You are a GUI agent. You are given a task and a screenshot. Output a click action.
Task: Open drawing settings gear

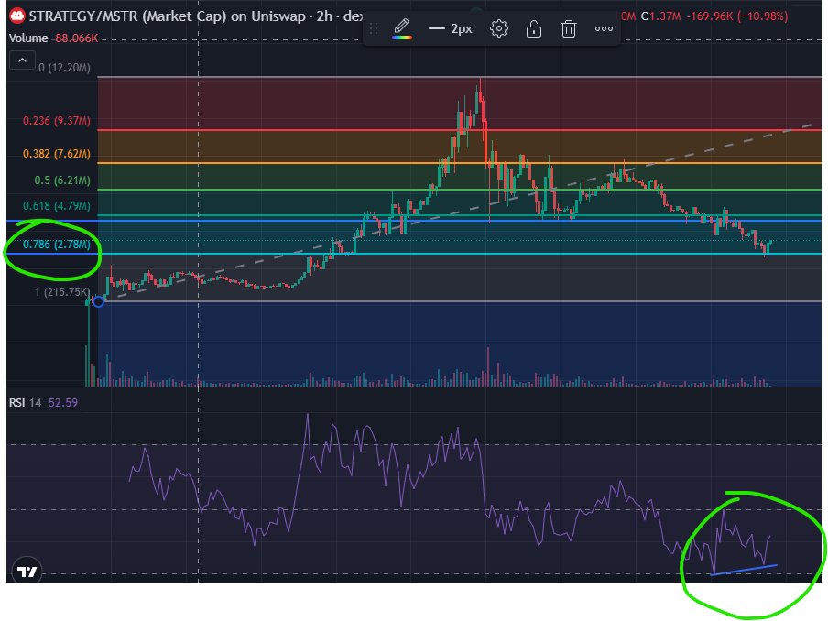click(498, 28)
